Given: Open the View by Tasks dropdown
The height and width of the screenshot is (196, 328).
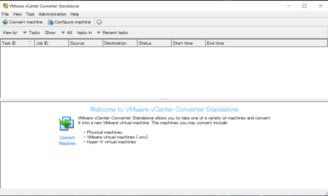Looking at the screenshot, I should [x=31, y=33].
